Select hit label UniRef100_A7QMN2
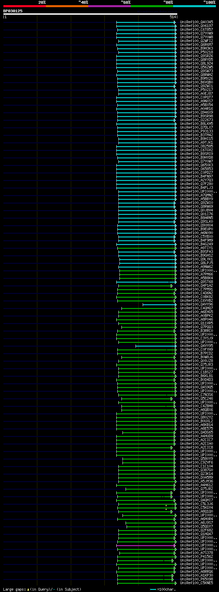The height and width of the screenshot is (592, 219). [196, 195]
